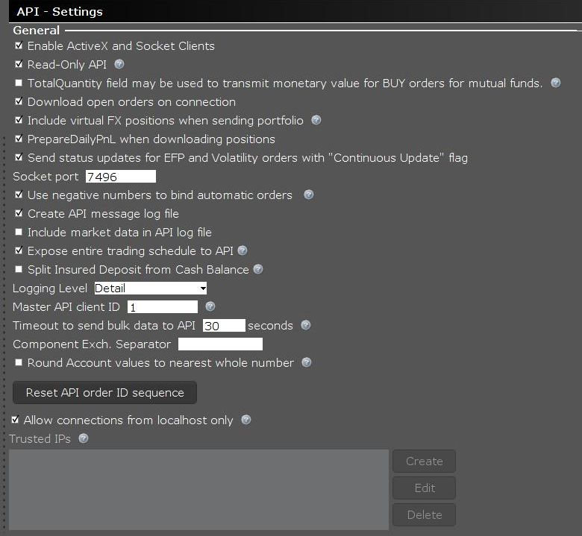Click the General section heading
This screenshot has height=536, width=582.
click(36, 31)
